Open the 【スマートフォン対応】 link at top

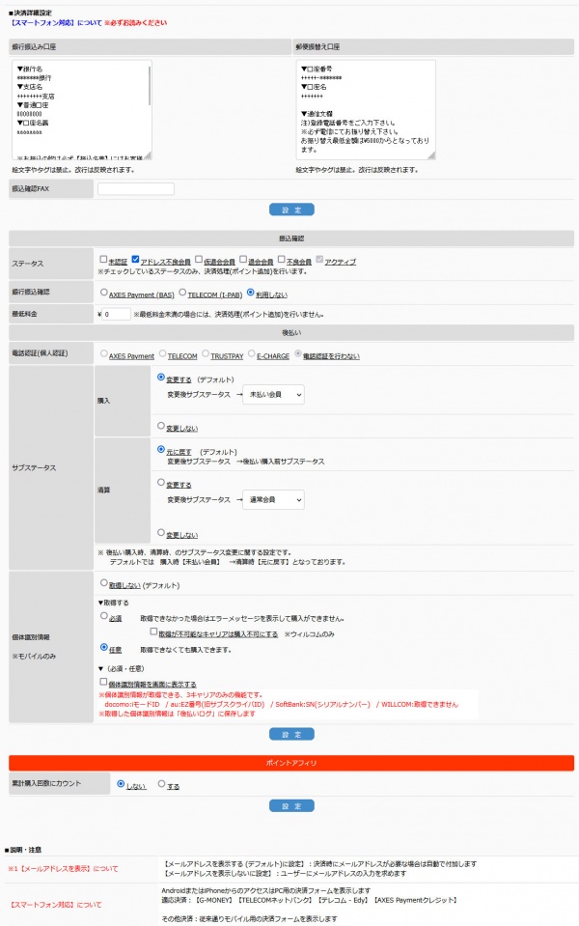click(x=41, y=20)
